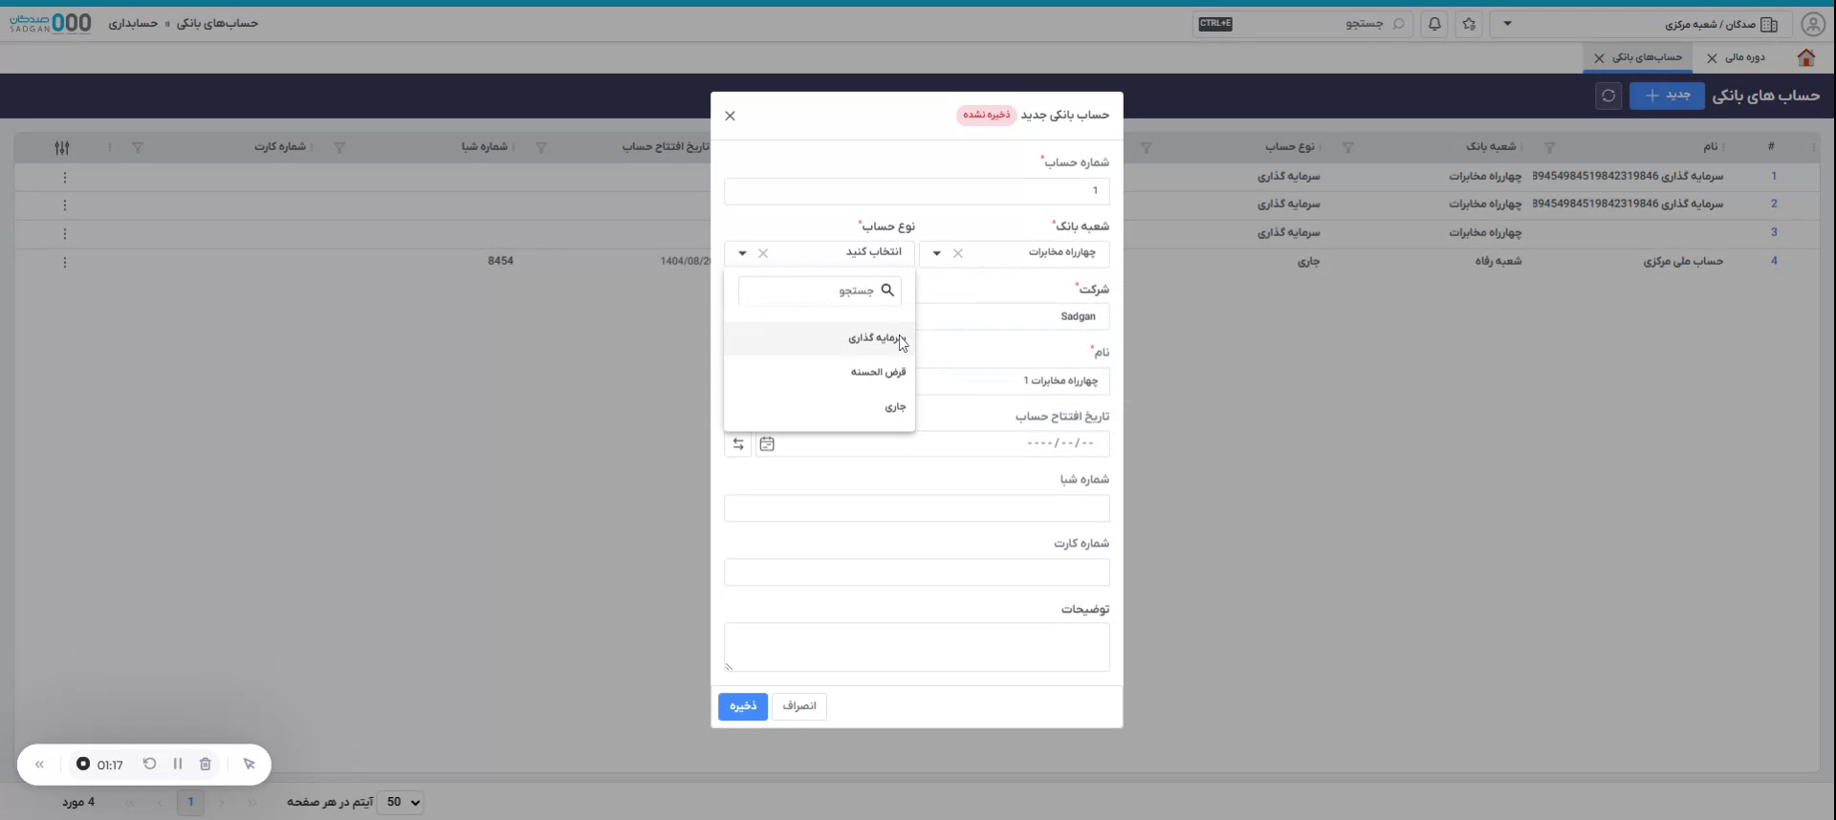Open row 4 actions menu
Screen dimensions: 1836x820
[x=65, y=262]
